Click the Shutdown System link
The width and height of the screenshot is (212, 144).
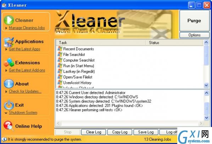(23, 113)
